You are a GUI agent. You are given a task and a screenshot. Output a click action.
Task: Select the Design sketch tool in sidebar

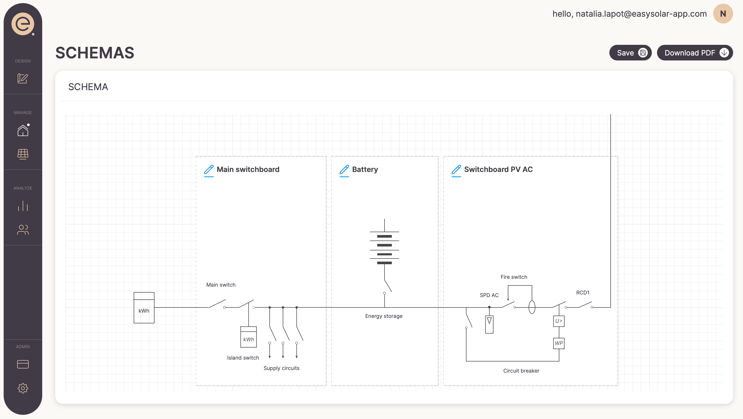[23, 78]
